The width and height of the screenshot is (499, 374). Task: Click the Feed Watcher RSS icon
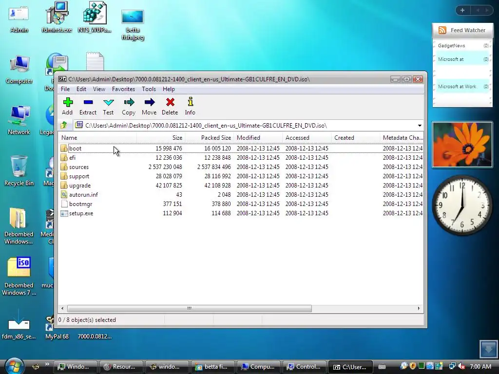click(x=442, y=30)
